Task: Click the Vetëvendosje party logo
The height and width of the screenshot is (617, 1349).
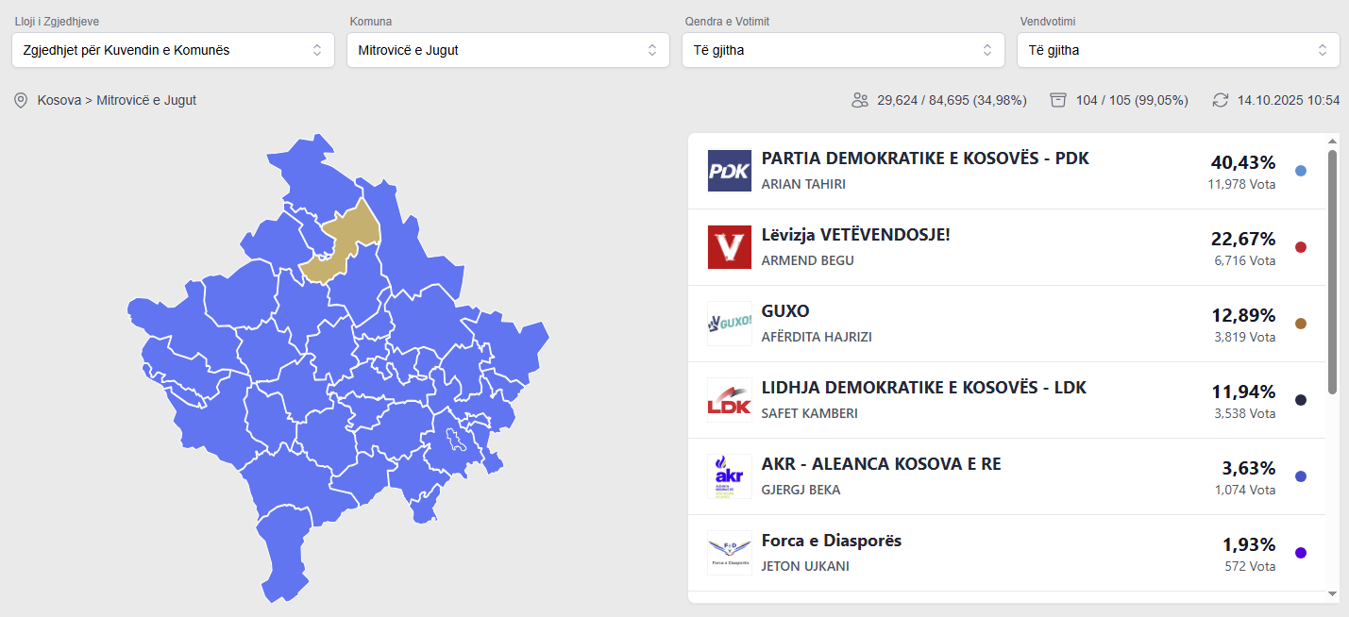Action: pyautogui.click(x=729, y=247)
